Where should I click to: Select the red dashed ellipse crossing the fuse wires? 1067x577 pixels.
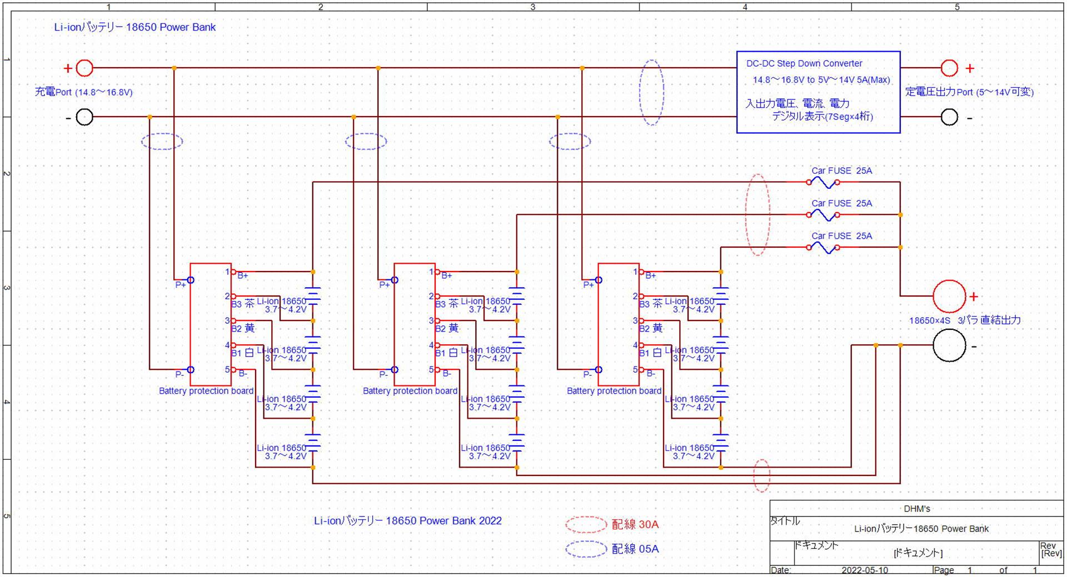tap(757, 215)
